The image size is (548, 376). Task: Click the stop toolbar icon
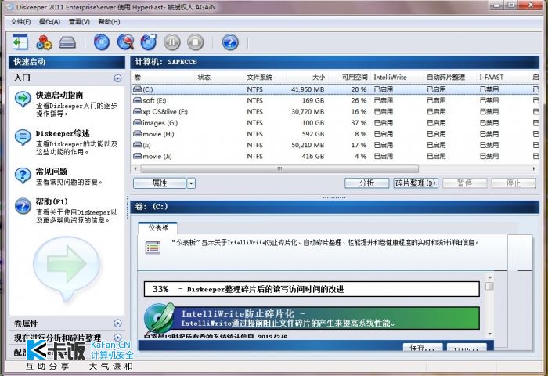tap(196, 42)
